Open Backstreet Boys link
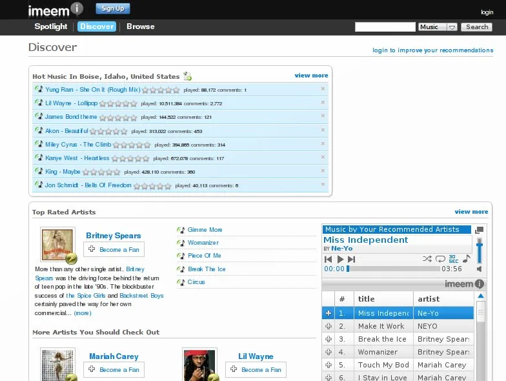This screenshot has width=506, height=381. [141, 296]
